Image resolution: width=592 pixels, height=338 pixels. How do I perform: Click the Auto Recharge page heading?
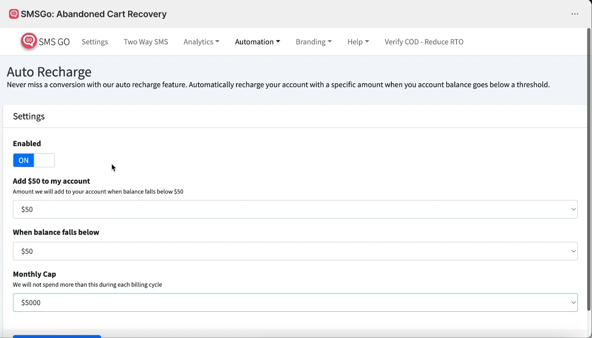49,72
